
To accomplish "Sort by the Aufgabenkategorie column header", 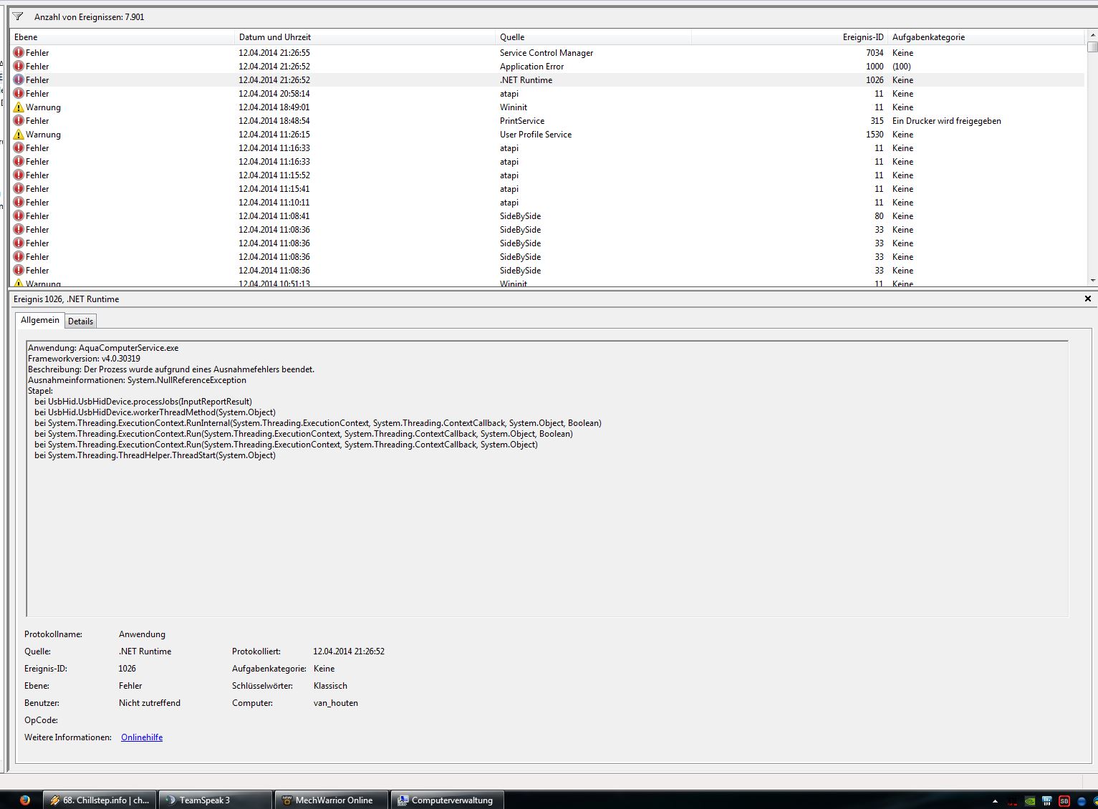I will point(986,37).
